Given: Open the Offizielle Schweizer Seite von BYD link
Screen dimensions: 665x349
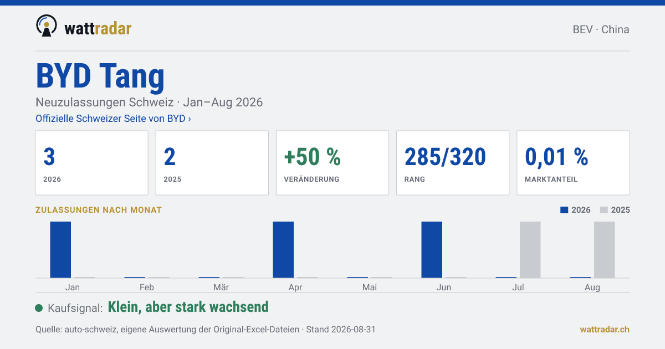Looking at the screenshot, I should point(113,119).
